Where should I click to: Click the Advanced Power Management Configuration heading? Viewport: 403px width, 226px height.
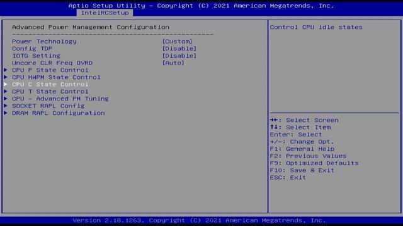(91, 27)
